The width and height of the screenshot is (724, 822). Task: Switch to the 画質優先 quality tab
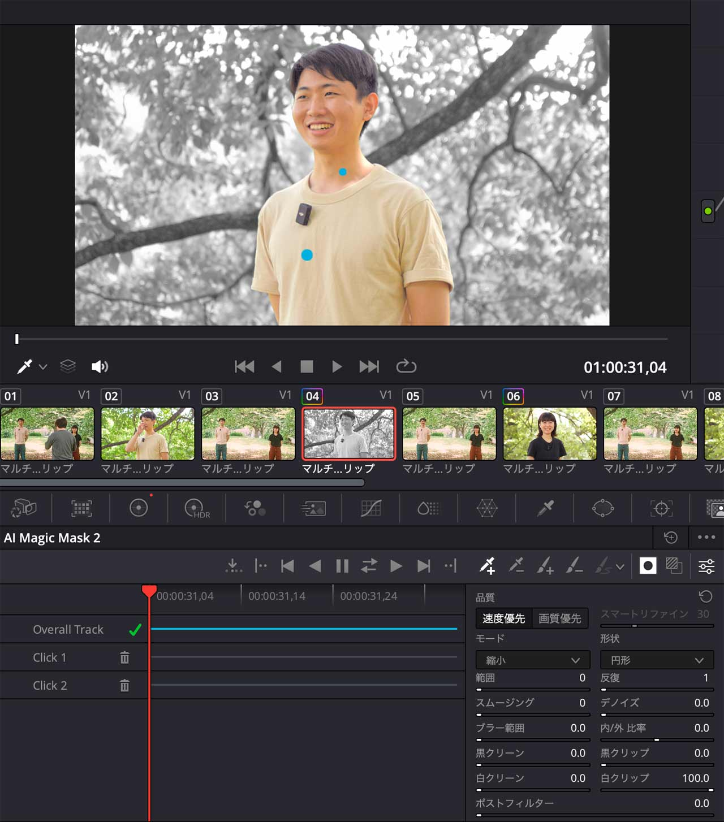(561, 618)
